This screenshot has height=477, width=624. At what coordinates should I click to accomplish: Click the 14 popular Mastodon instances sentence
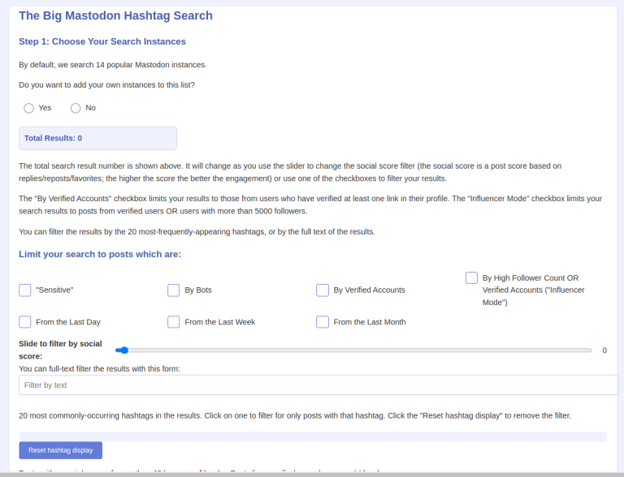[x=113, y=65]
